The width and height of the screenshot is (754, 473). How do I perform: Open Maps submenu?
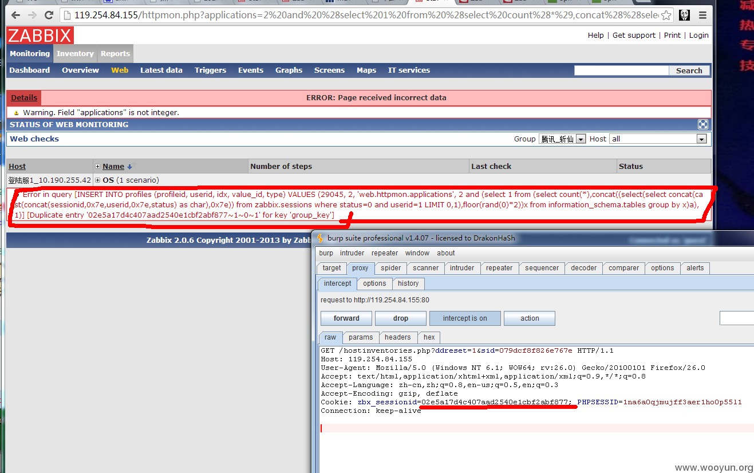click(366, 70)
